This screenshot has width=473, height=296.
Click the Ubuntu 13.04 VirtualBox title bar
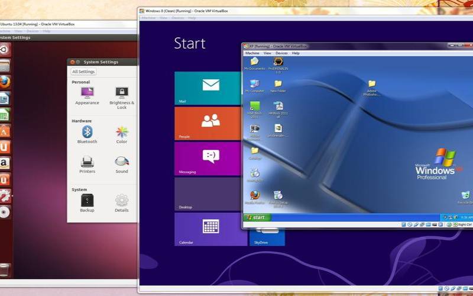point(68,24)
